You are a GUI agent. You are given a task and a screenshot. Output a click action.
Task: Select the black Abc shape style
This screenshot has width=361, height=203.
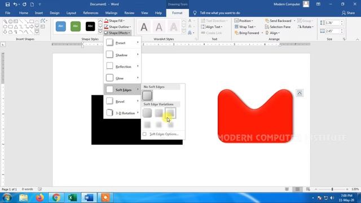click(x=90, y=27)
